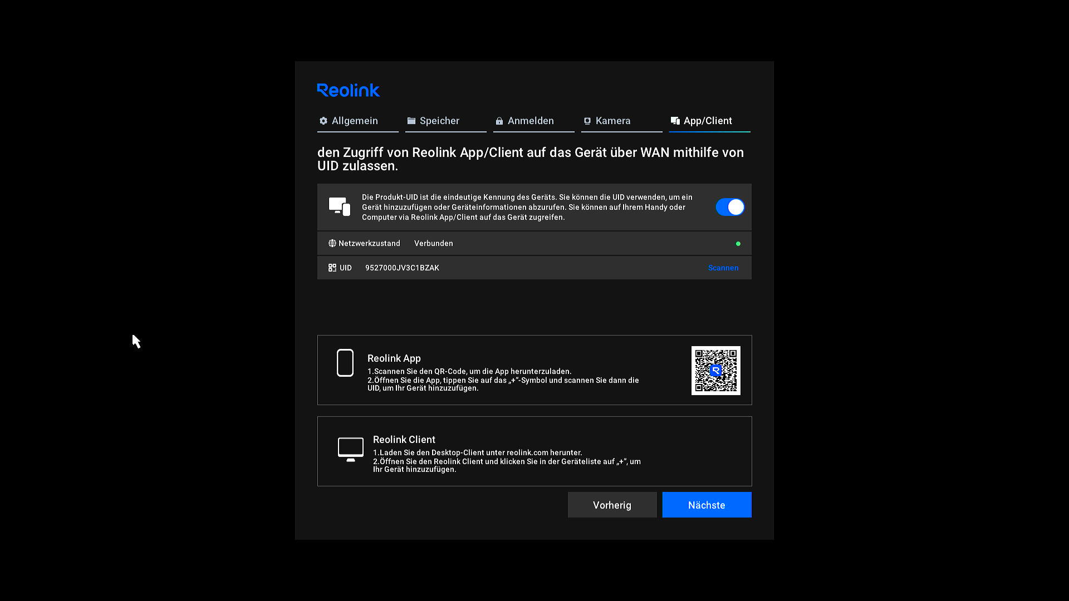Click the Reolink logo
The width and height of the screenshot is (1069, 601).
coord(349,90)
